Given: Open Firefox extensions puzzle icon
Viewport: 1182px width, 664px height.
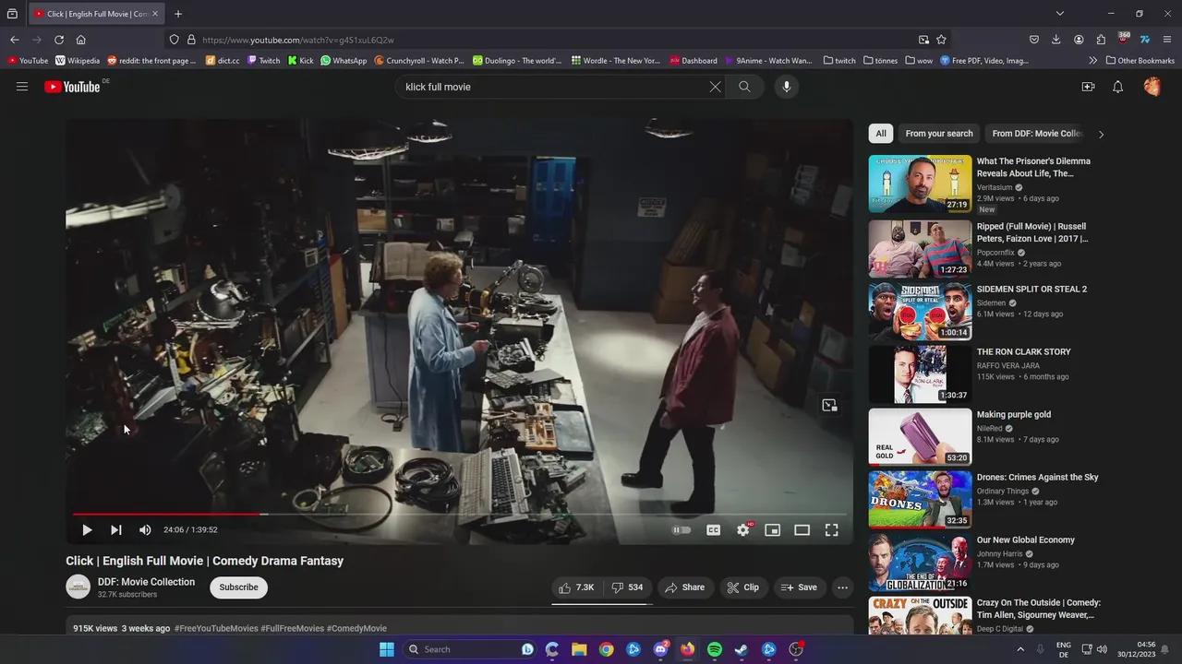Looking at the screenshot, I should tap(1101, 40).
